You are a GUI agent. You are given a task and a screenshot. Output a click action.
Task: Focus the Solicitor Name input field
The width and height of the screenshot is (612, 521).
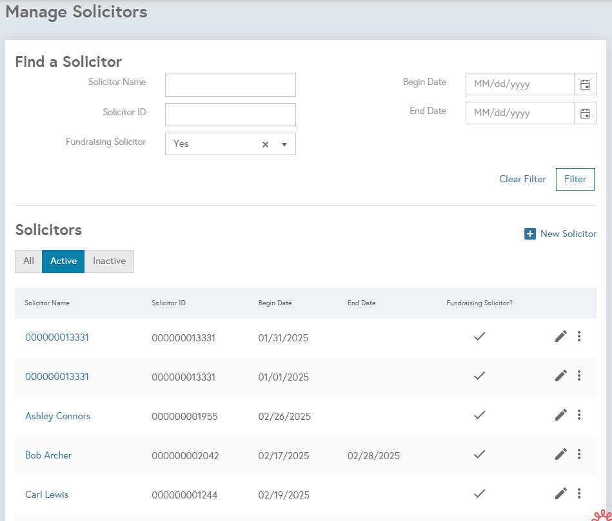tap(230, 84)
